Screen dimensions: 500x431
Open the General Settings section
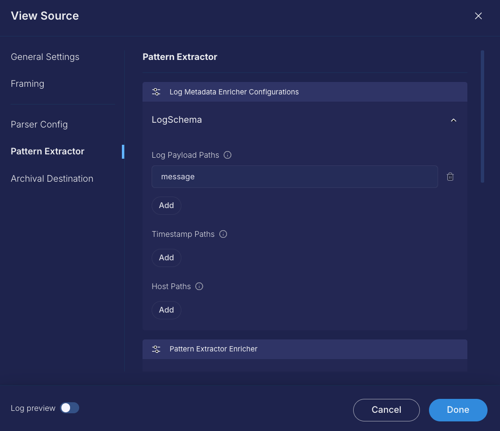pyautogui.click(x=45, y=57)
